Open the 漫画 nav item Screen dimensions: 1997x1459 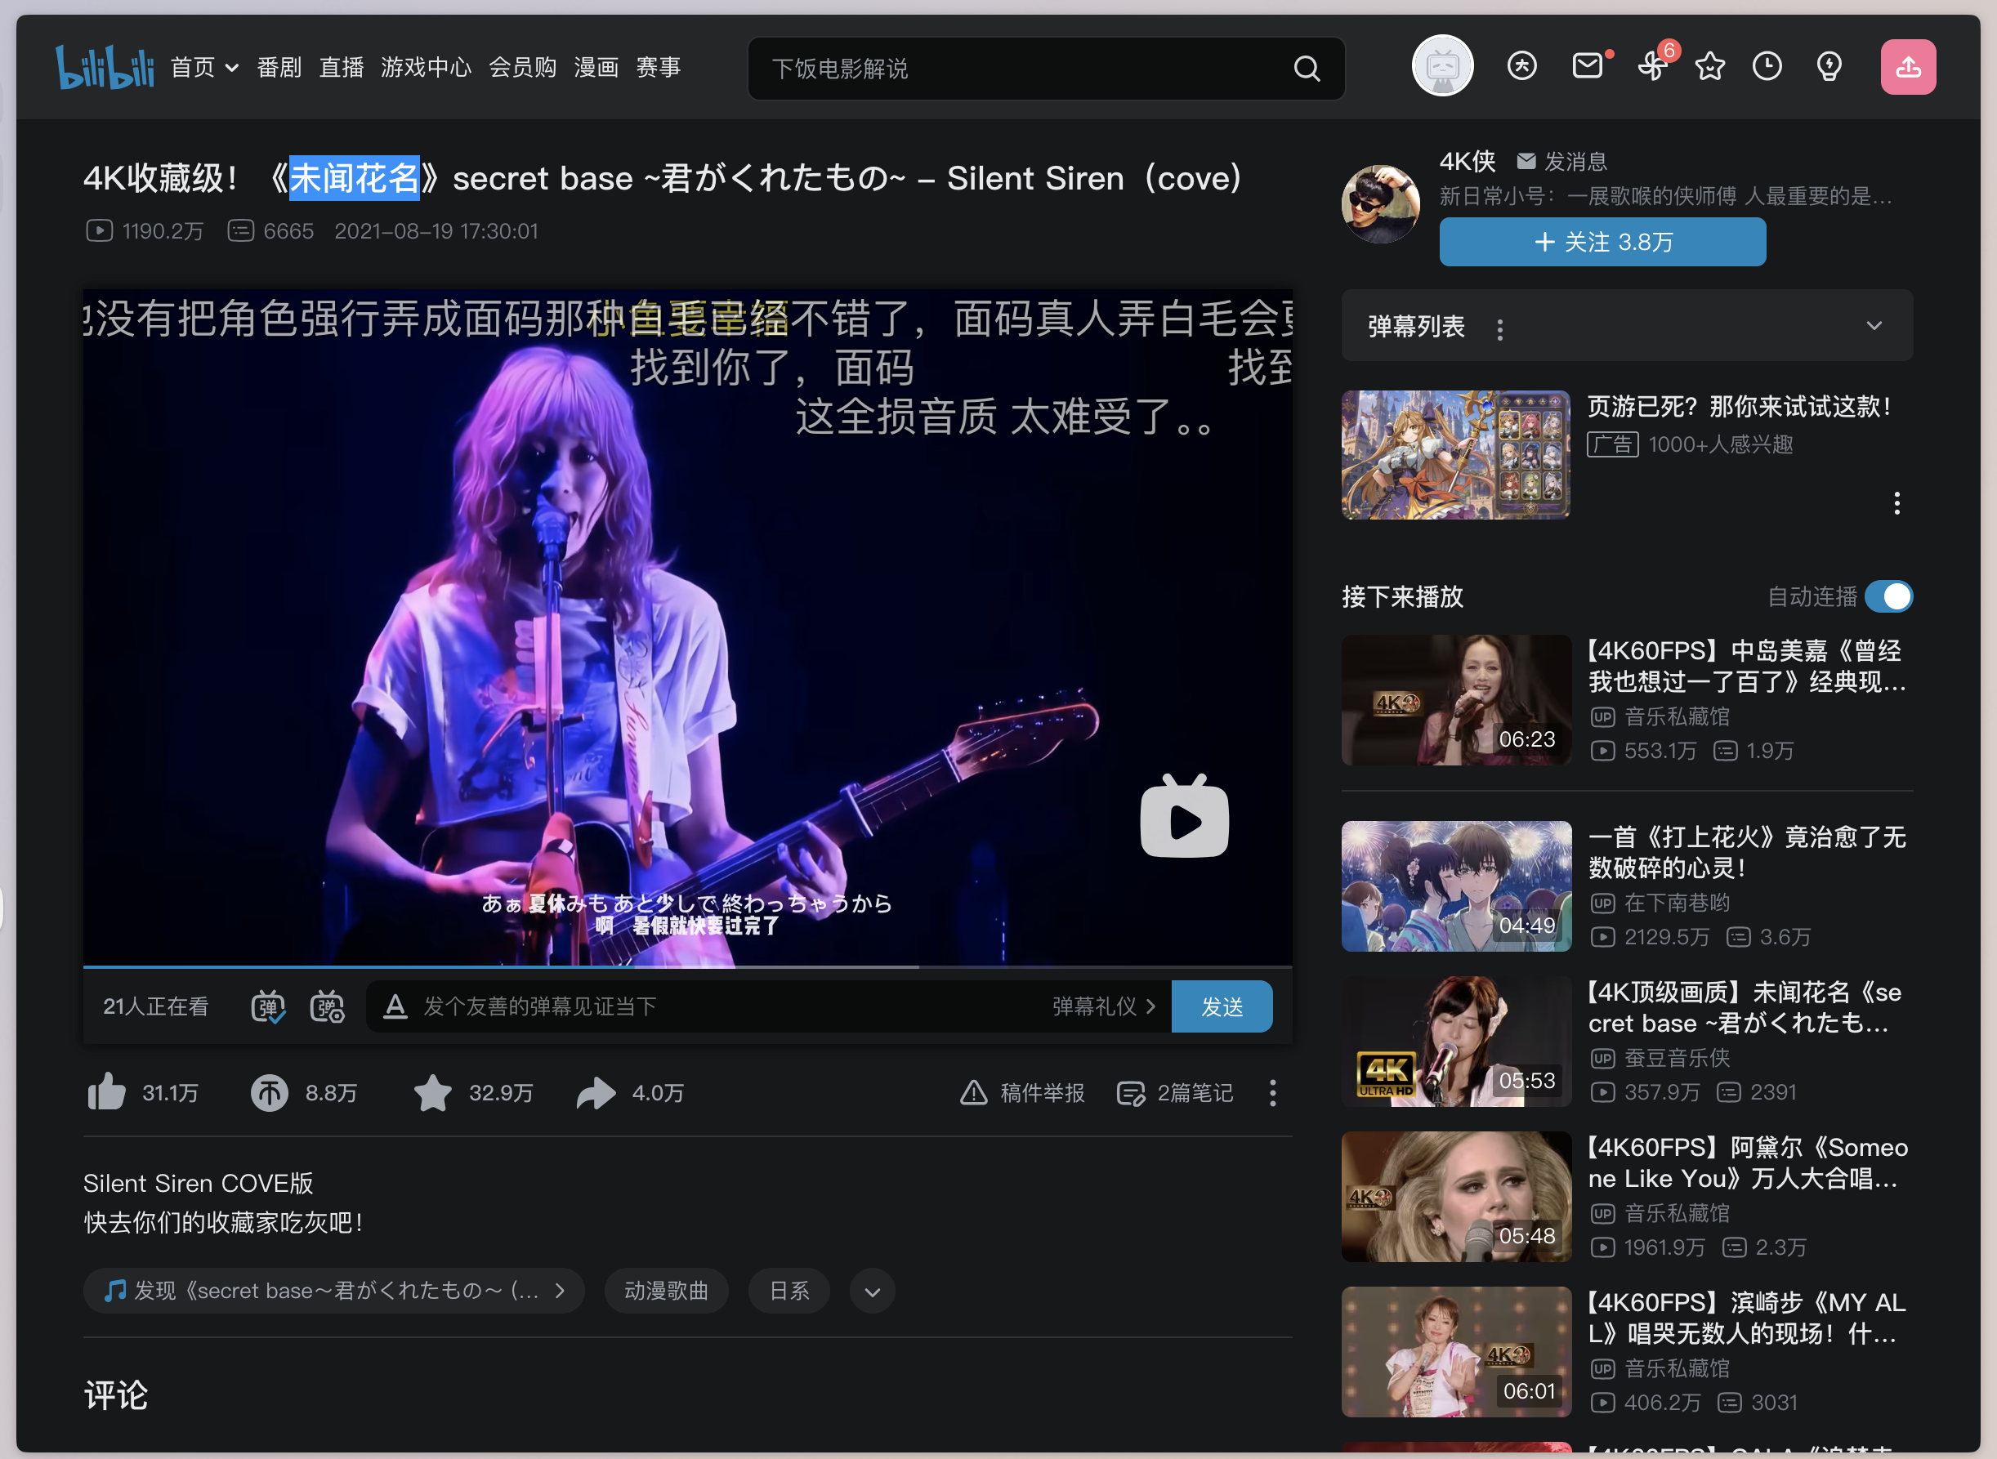click(x=596, y=67)
